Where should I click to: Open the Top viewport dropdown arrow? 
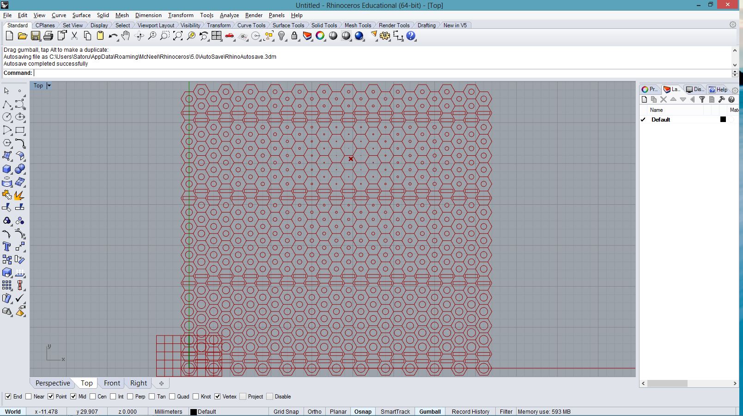(49, 86)
